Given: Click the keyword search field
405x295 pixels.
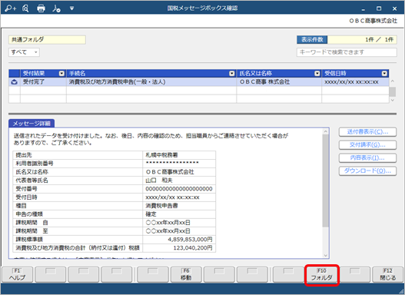Looking at the screenshot, I should pyautogui.click(x=347, y=52).
